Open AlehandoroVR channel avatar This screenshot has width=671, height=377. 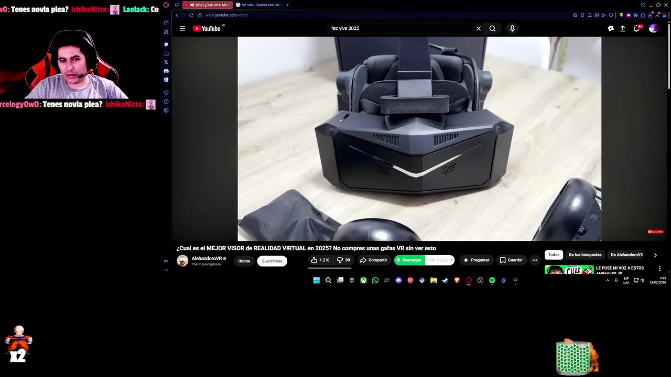tap(182, 261)
